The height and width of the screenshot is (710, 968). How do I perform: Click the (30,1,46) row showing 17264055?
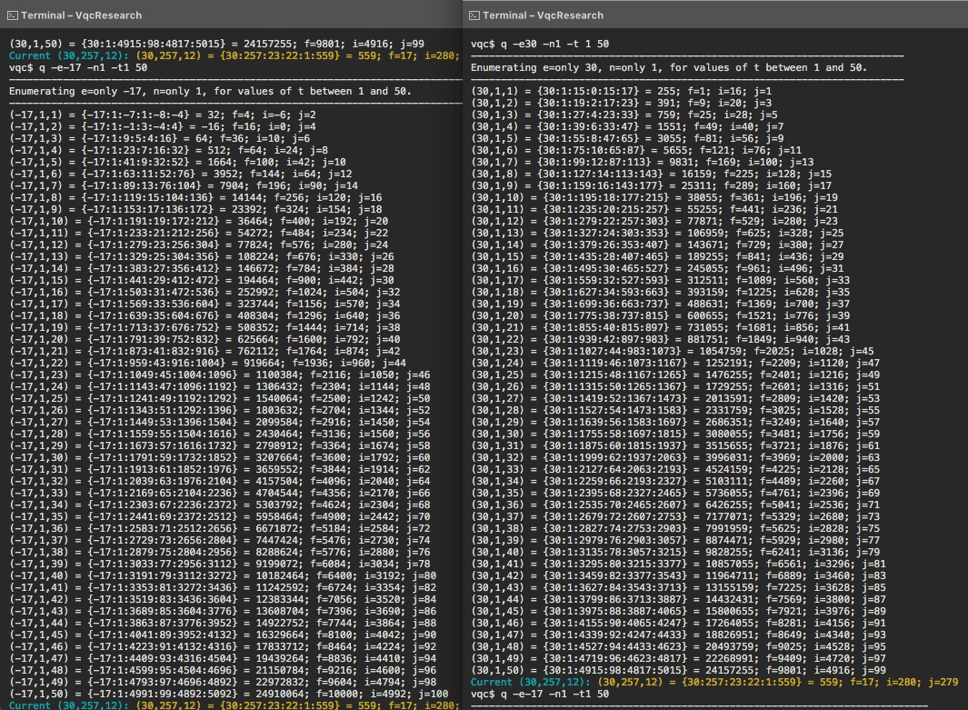pos(678,623)
